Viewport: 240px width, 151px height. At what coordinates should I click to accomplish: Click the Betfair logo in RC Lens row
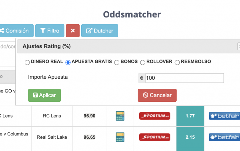(224, 116)
